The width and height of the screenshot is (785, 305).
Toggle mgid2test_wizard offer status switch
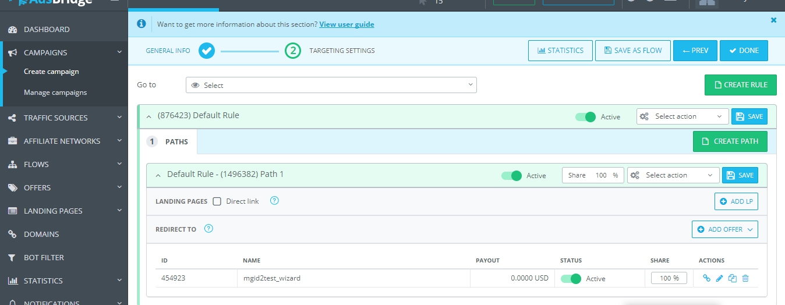pos(571,279)
